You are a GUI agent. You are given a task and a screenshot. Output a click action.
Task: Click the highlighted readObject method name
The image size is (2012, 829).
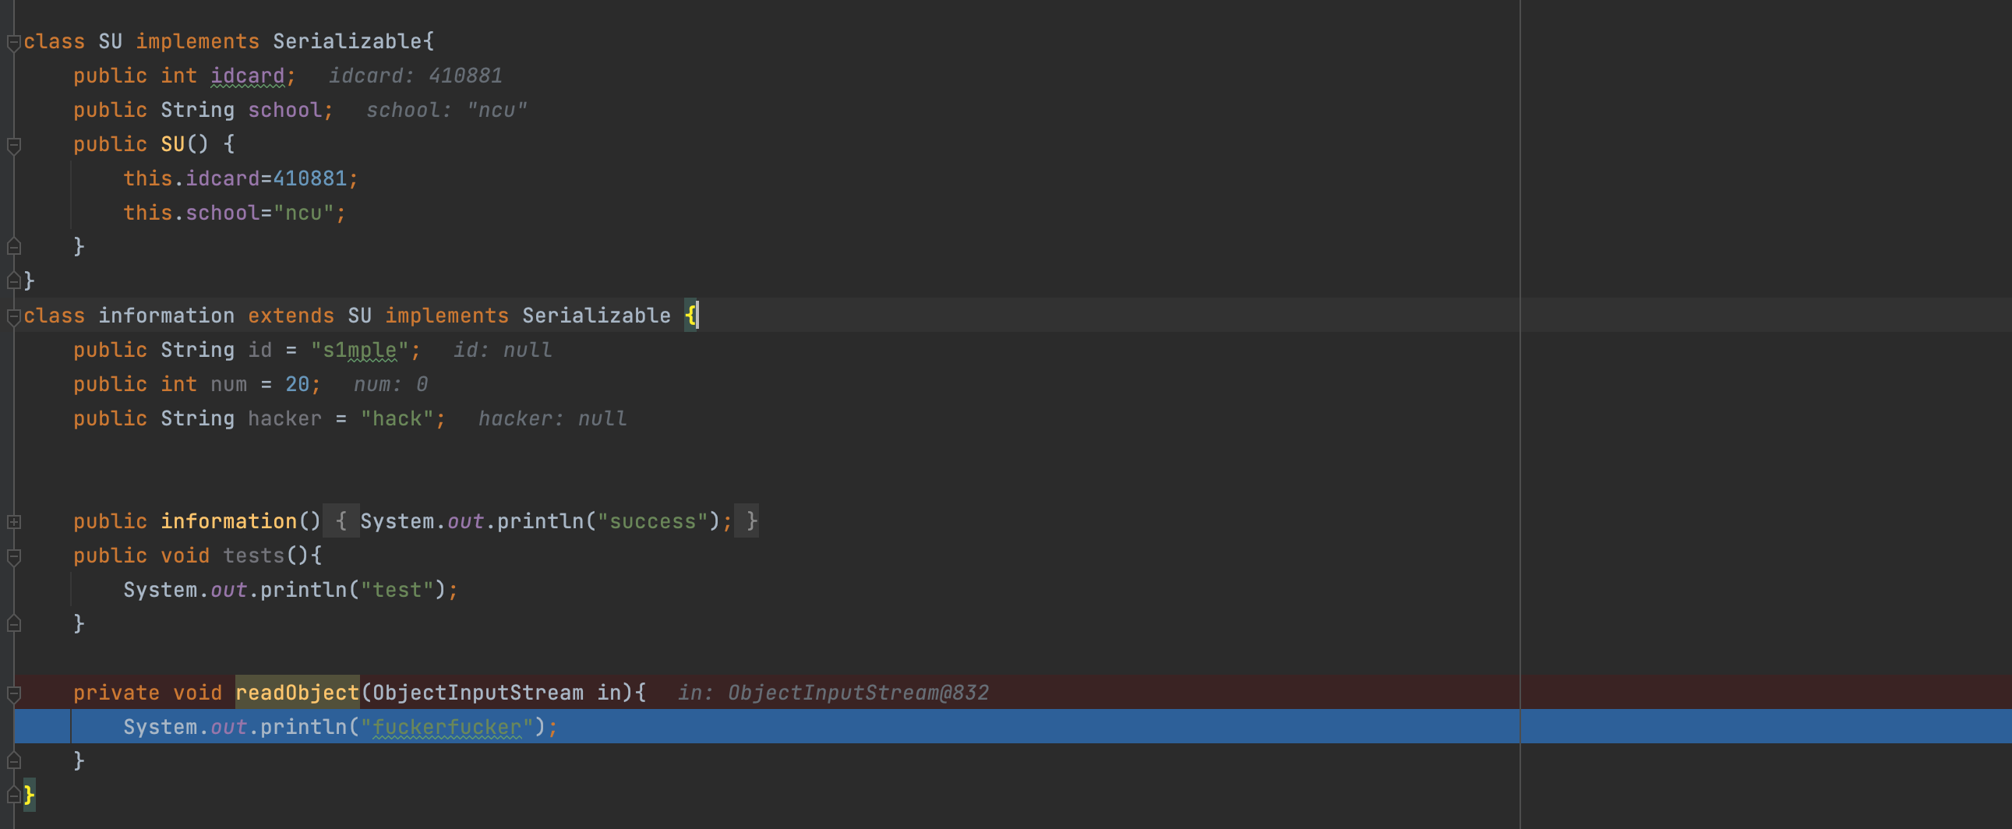click(297, 693)
